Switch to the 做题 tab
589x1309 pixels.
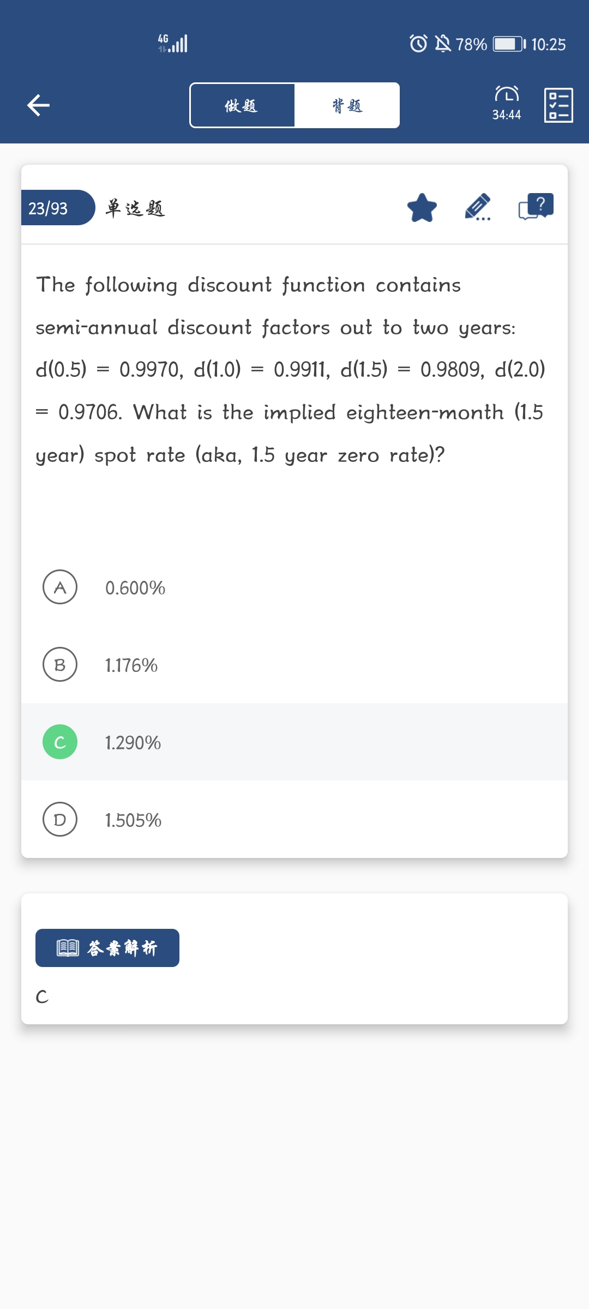pyautogui.click(x=242, y=105)
